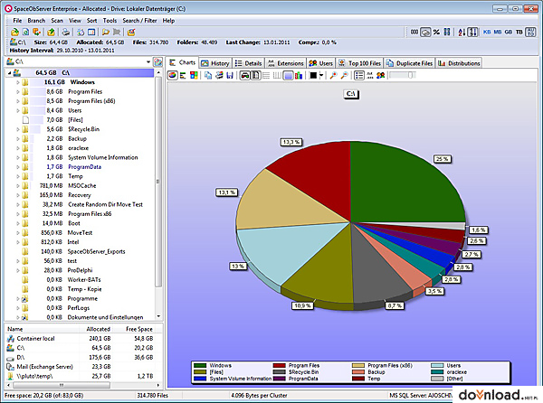The height and width of the screenshot is (403, 543).
Task: Expand the Program Files (x86) folder node
Action: (18, 101)
